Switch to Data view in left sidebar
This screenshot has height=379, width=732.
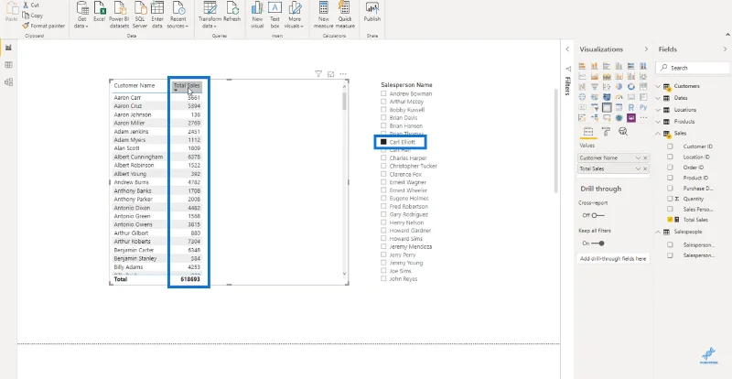8,65
